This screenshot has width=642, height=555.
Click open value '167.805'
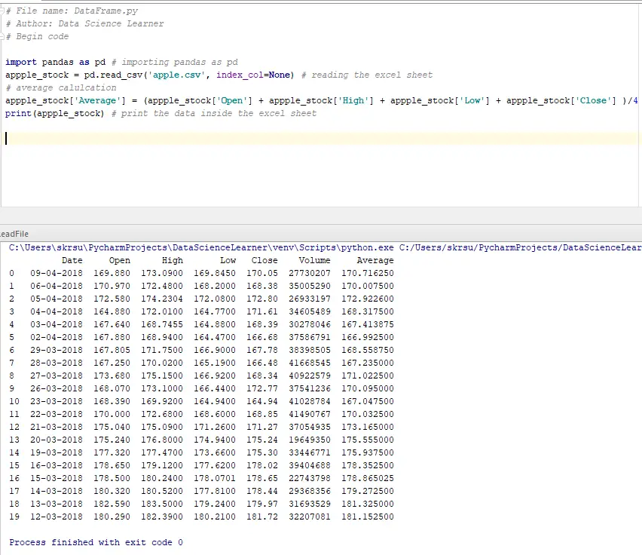click(112, 350)
